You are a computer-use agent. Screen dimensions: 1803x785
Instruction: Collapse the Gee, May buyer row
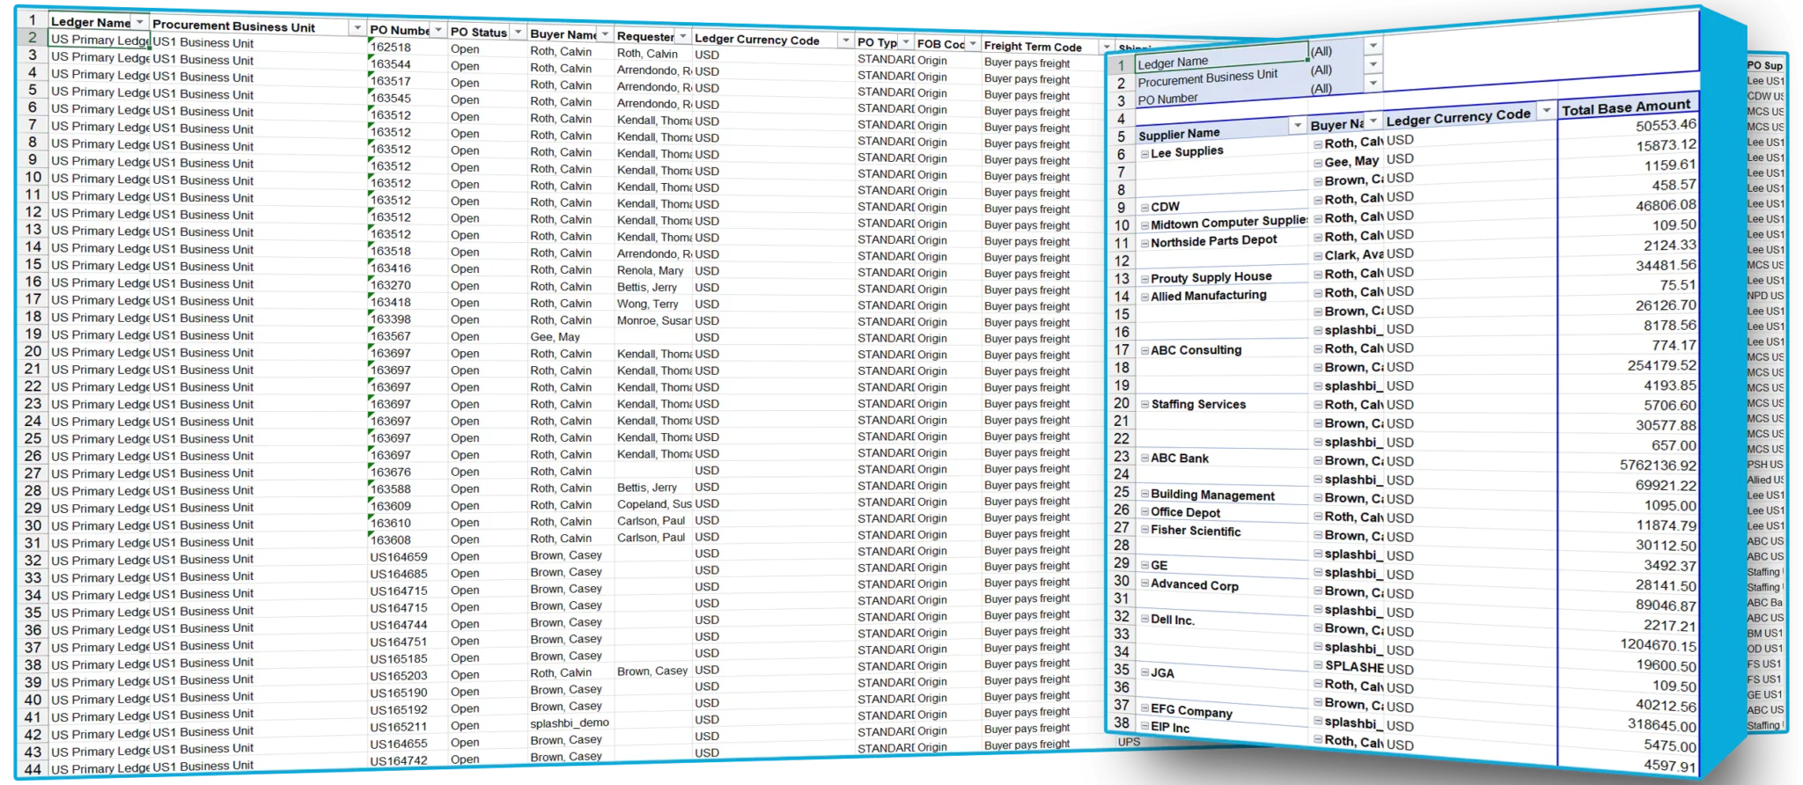pyautogui.click(x=1318, y=163)
